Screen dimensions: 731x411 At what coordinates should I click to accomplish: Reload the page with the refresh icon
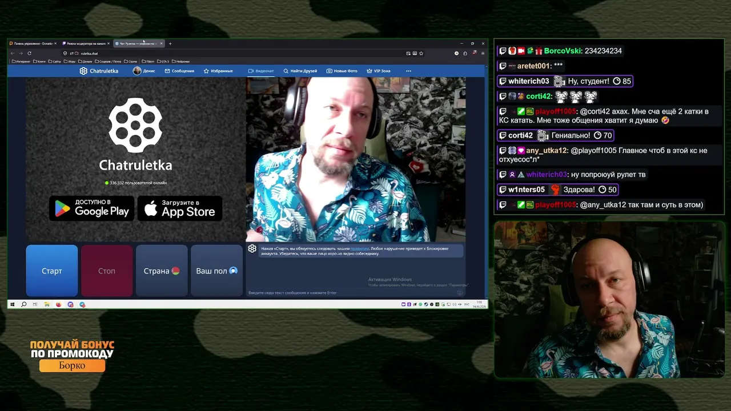tap(29, 53)
